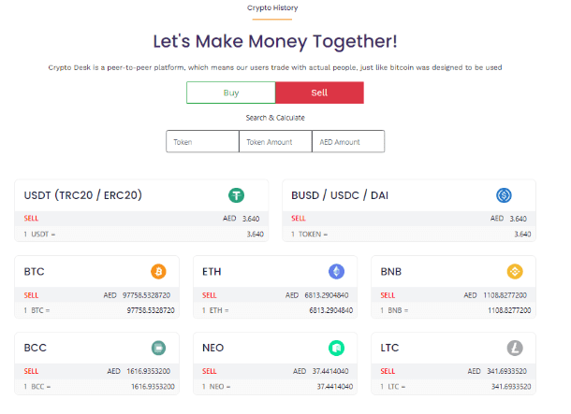Click the SELL label in the LTC card
Viewport: 571px width, 414px height.
[x=388, y=371]
